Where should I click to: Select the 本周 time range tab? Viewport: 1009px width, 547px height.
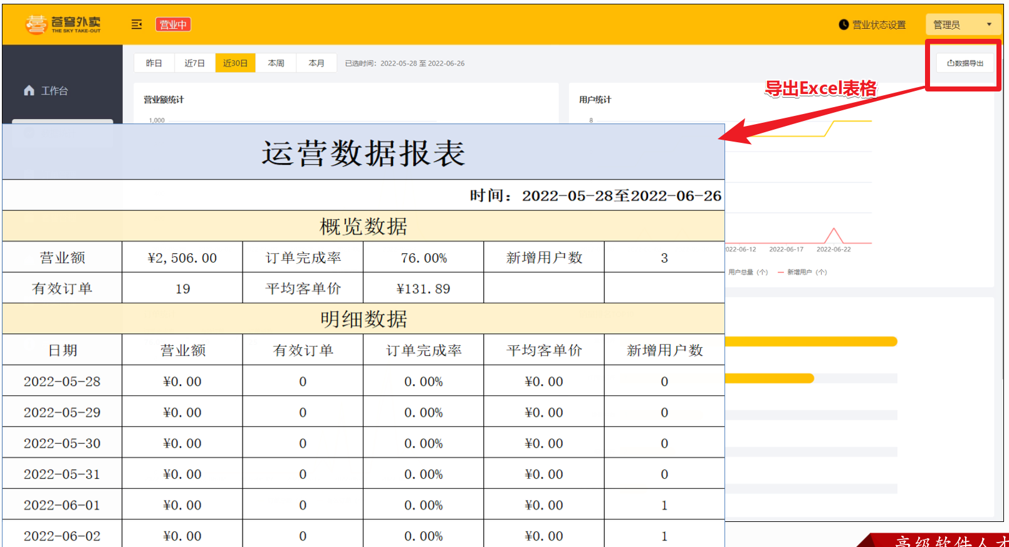tap(276, 63)
